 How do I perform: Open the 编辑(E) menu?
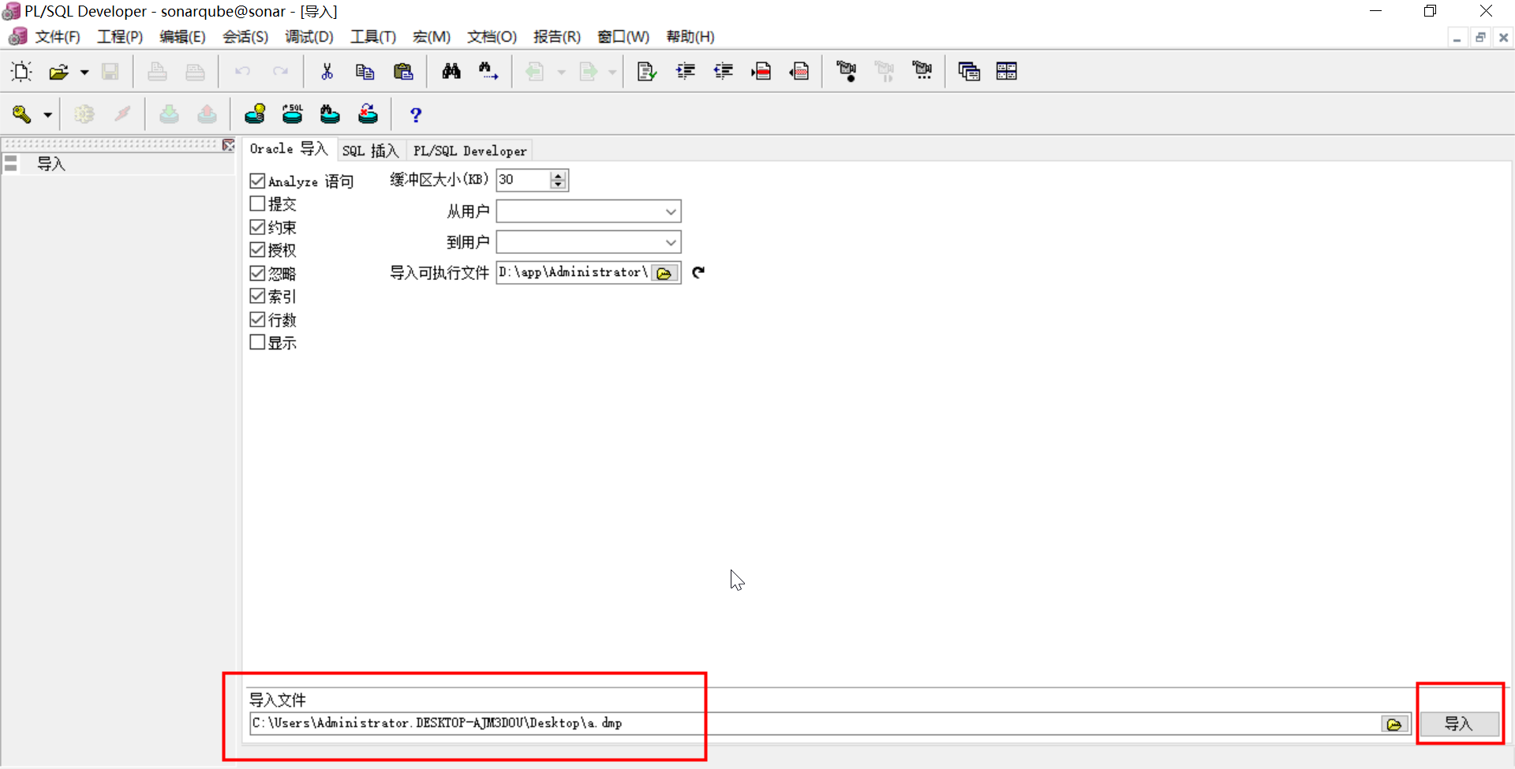click(182, 37)
